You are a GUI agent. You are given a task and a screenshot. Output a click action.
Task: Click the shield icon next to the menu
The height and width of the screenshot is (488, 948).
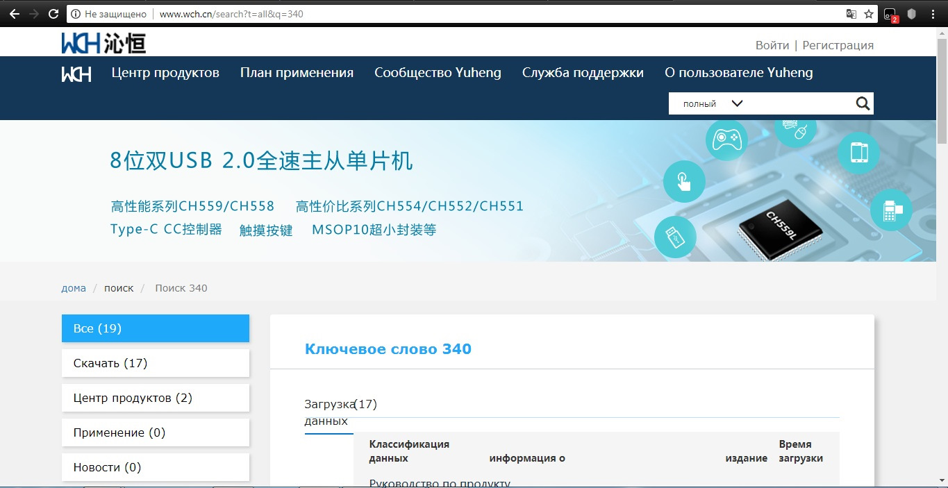(x=910, y=13)
